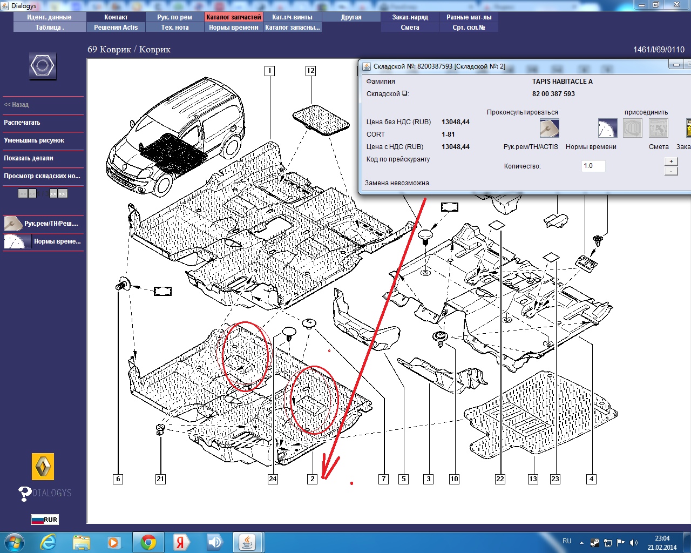Click the RUR currency flag indicator

[x=45, y=520]
